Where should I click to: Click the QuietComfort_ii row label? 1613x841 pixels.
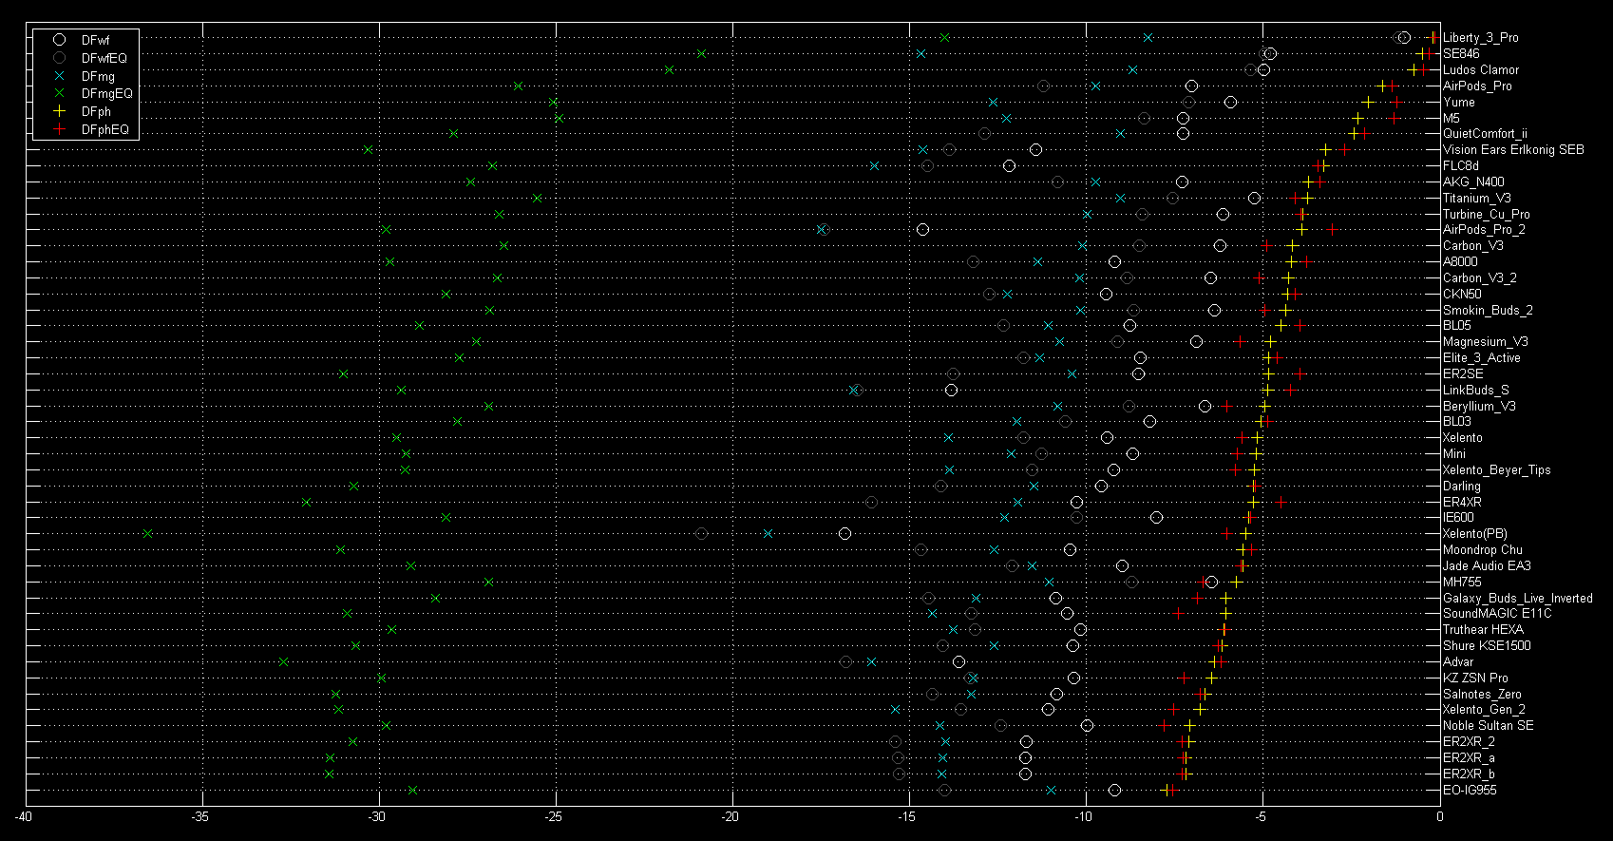(1485, 134)
